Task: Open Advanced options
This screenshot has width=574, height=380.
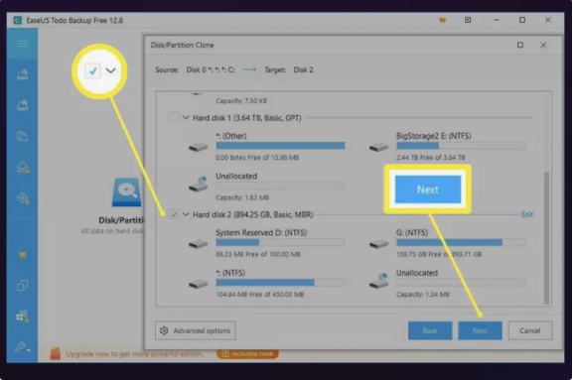Action: [x=195, y=330]
